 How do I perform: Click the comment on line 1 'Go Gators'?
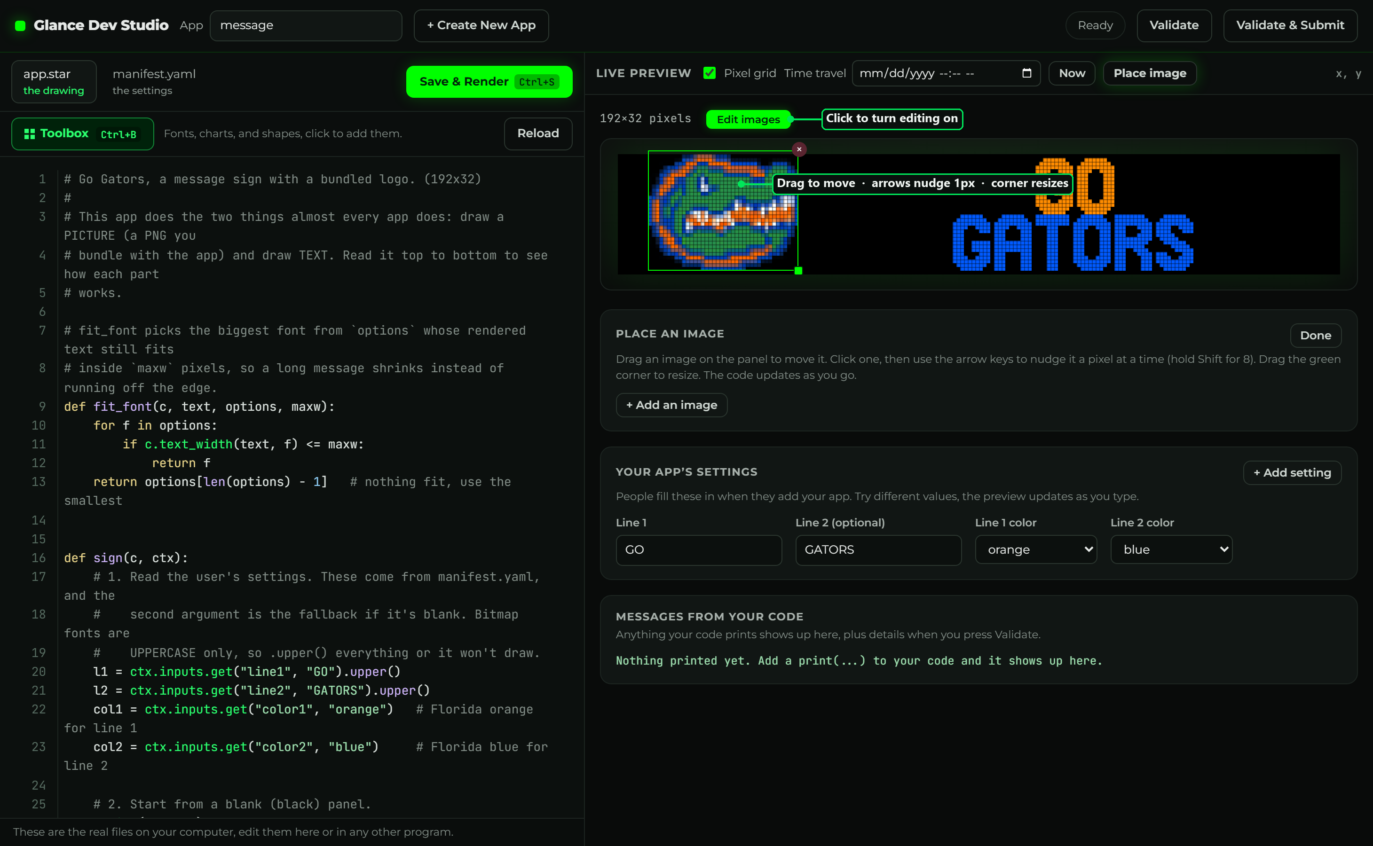tap(272, 179)
